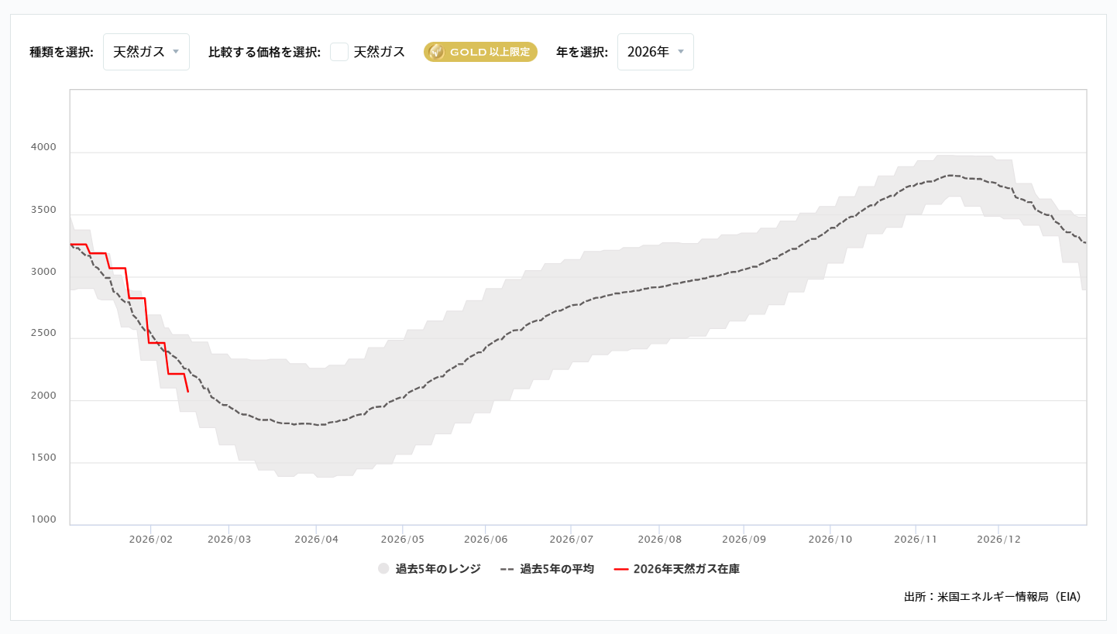Click the 出所：米国エネルギー情報局（EIA）source text
The image size is (1117, 634).
(x=992, y=596)
